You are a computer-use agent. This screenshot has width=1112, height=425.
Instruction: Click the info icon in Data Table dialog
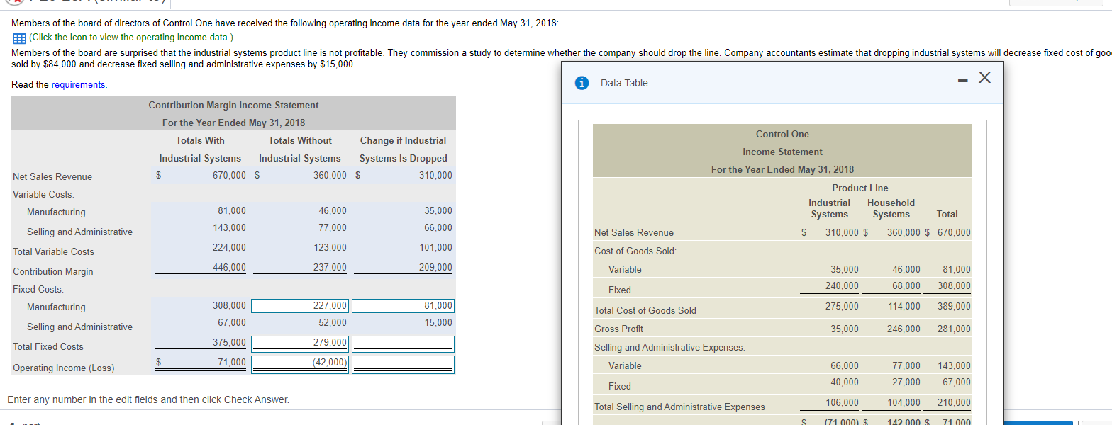pyautogui.click(x=582, y=83)
